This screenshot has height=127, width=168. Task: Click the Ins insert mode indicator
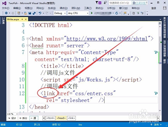coord(80,125)
